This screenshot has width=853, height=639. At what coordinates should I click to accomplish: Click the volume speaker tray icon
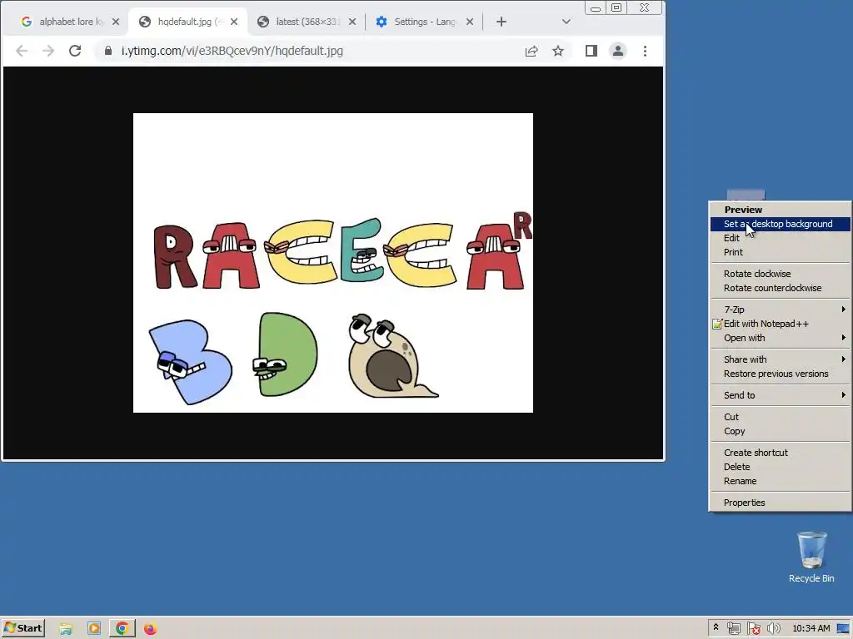774,629
